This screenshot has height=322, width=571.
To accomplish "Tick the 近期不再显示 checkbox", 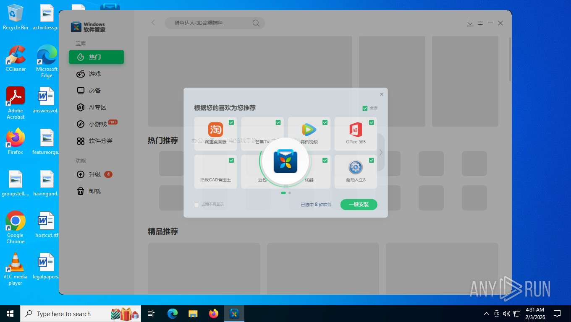I will pos(196,205).
